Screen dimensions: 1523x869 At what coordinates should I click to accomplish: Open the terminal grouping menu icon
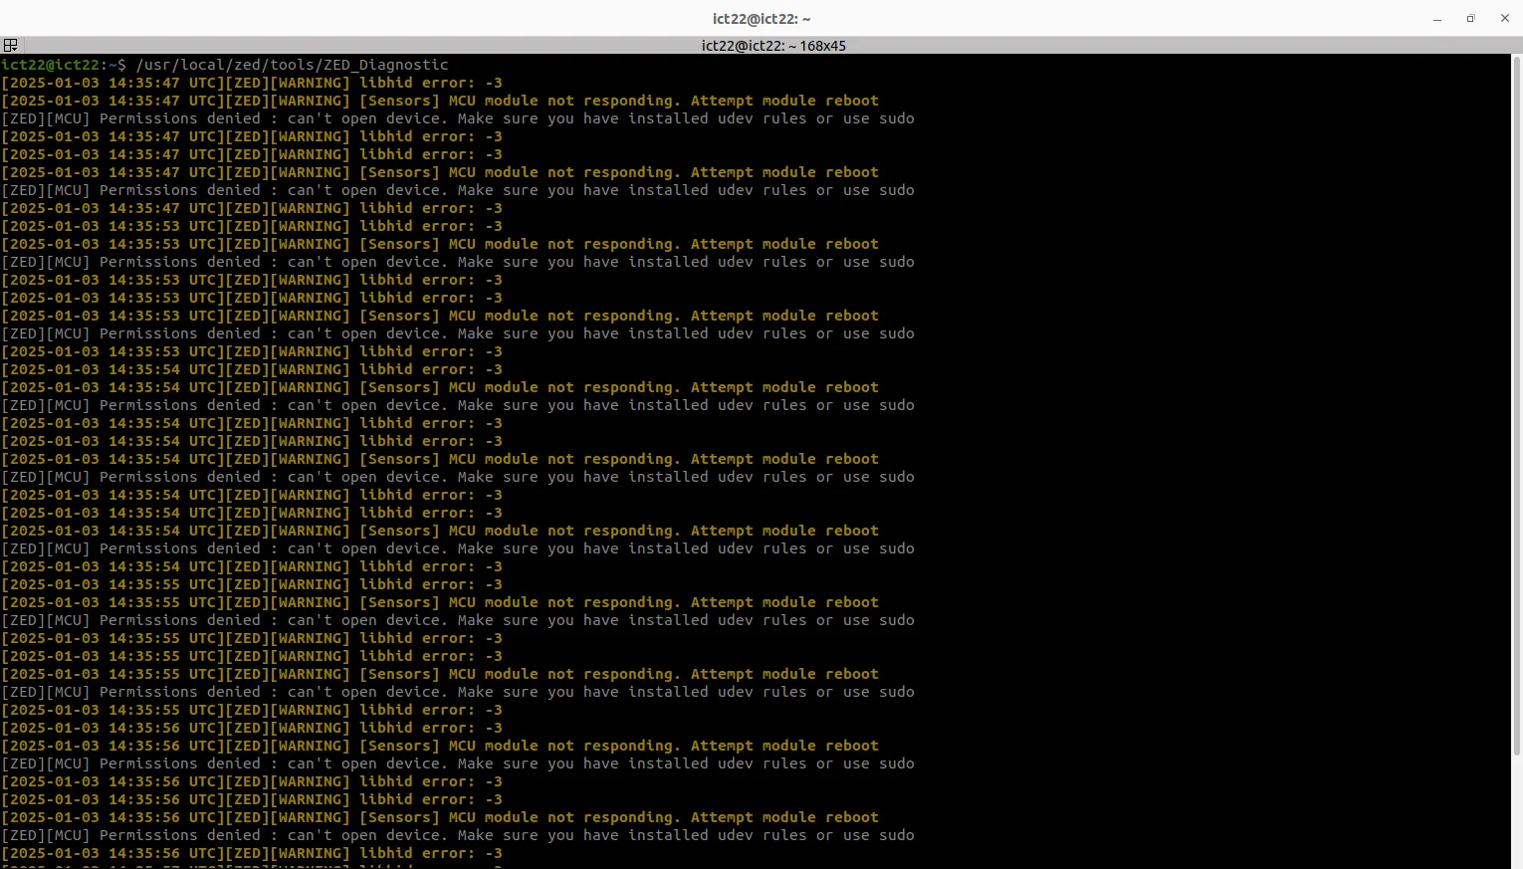[10, 45]
